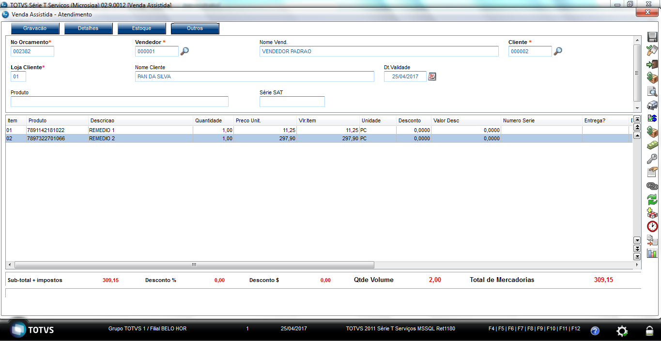
Task: Click the header panel scroll up arrow
Action: (637, 40)
